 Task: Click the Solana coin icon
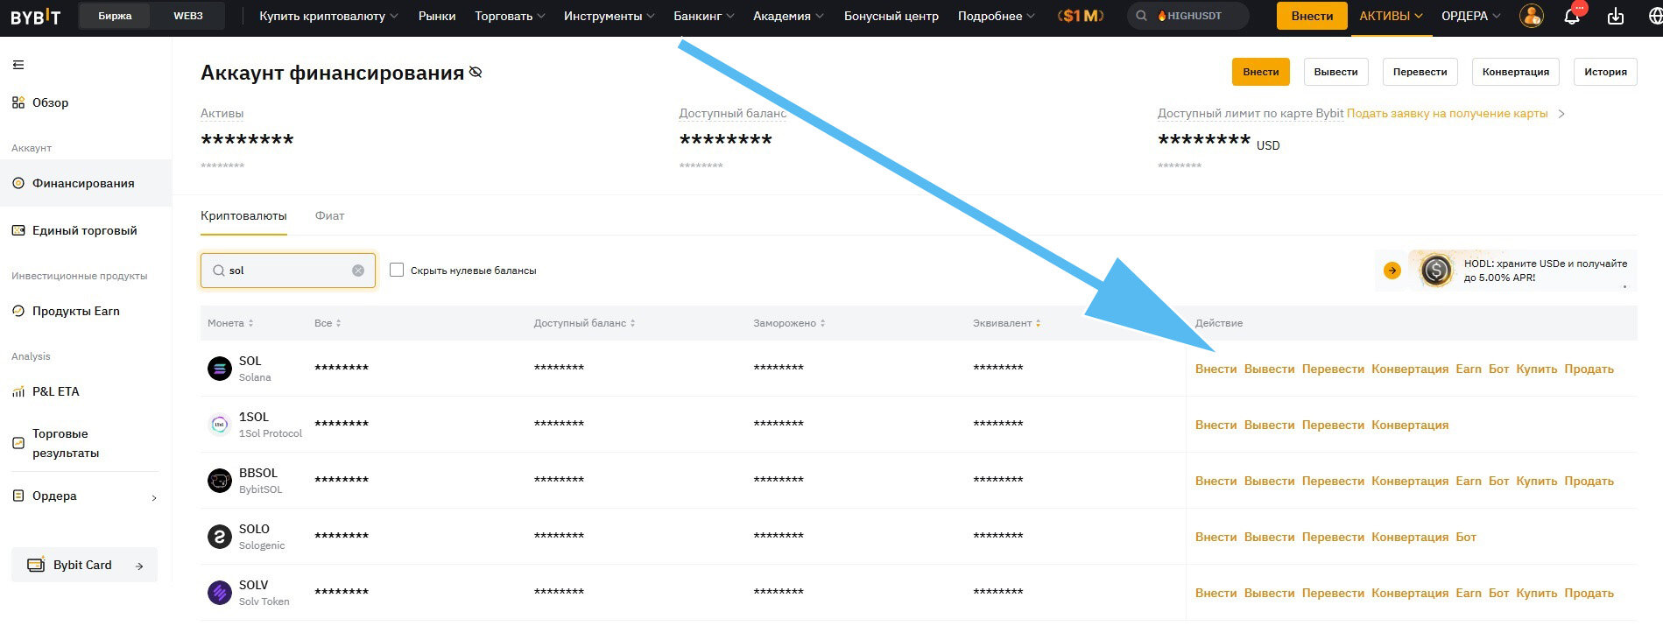219,369
